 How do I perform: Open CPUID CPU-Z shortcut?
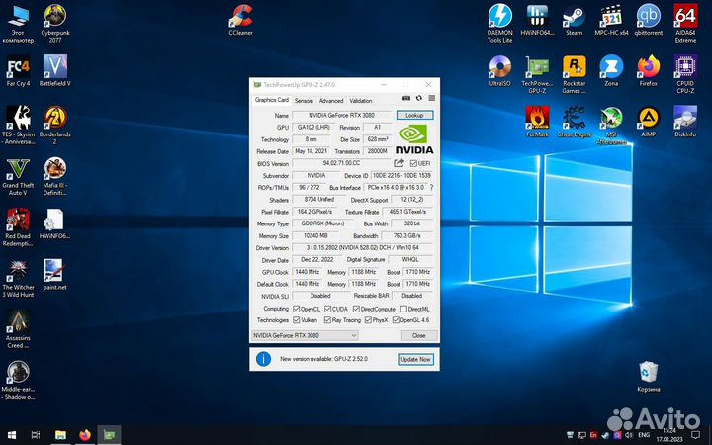click(685, 74)
